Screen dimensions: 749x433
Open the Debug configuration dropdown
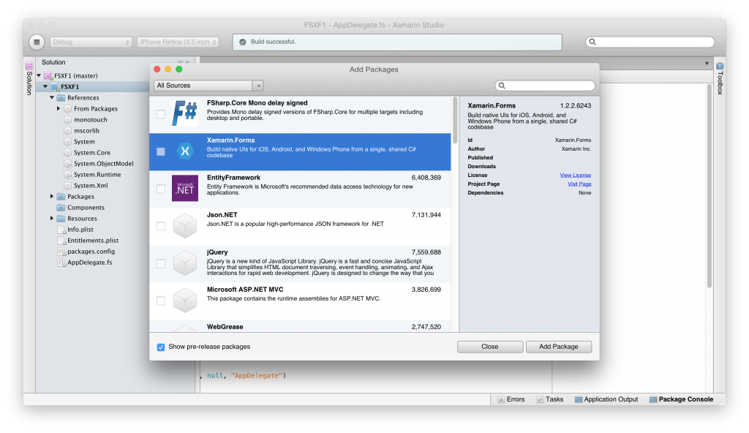91,42
